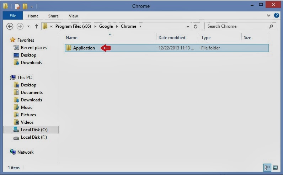This screenshot has height=175, width=283.
Task: Click the Forward navigation arrow
Action: [x=20, y=26]
